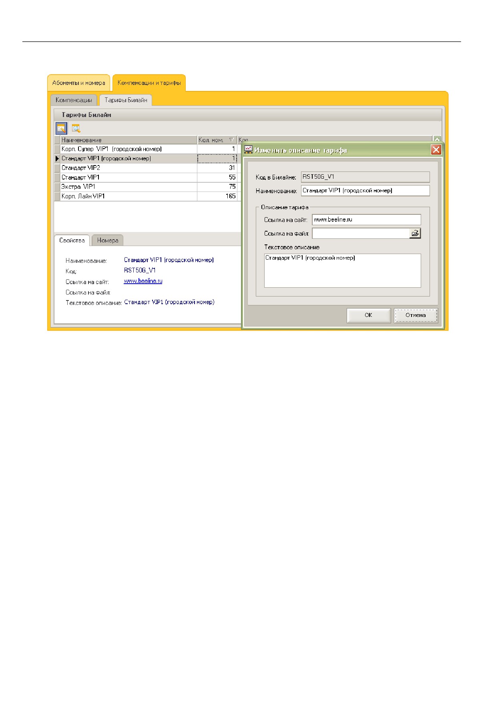Click the Ссылка на файл field

[x=361, y=233]
